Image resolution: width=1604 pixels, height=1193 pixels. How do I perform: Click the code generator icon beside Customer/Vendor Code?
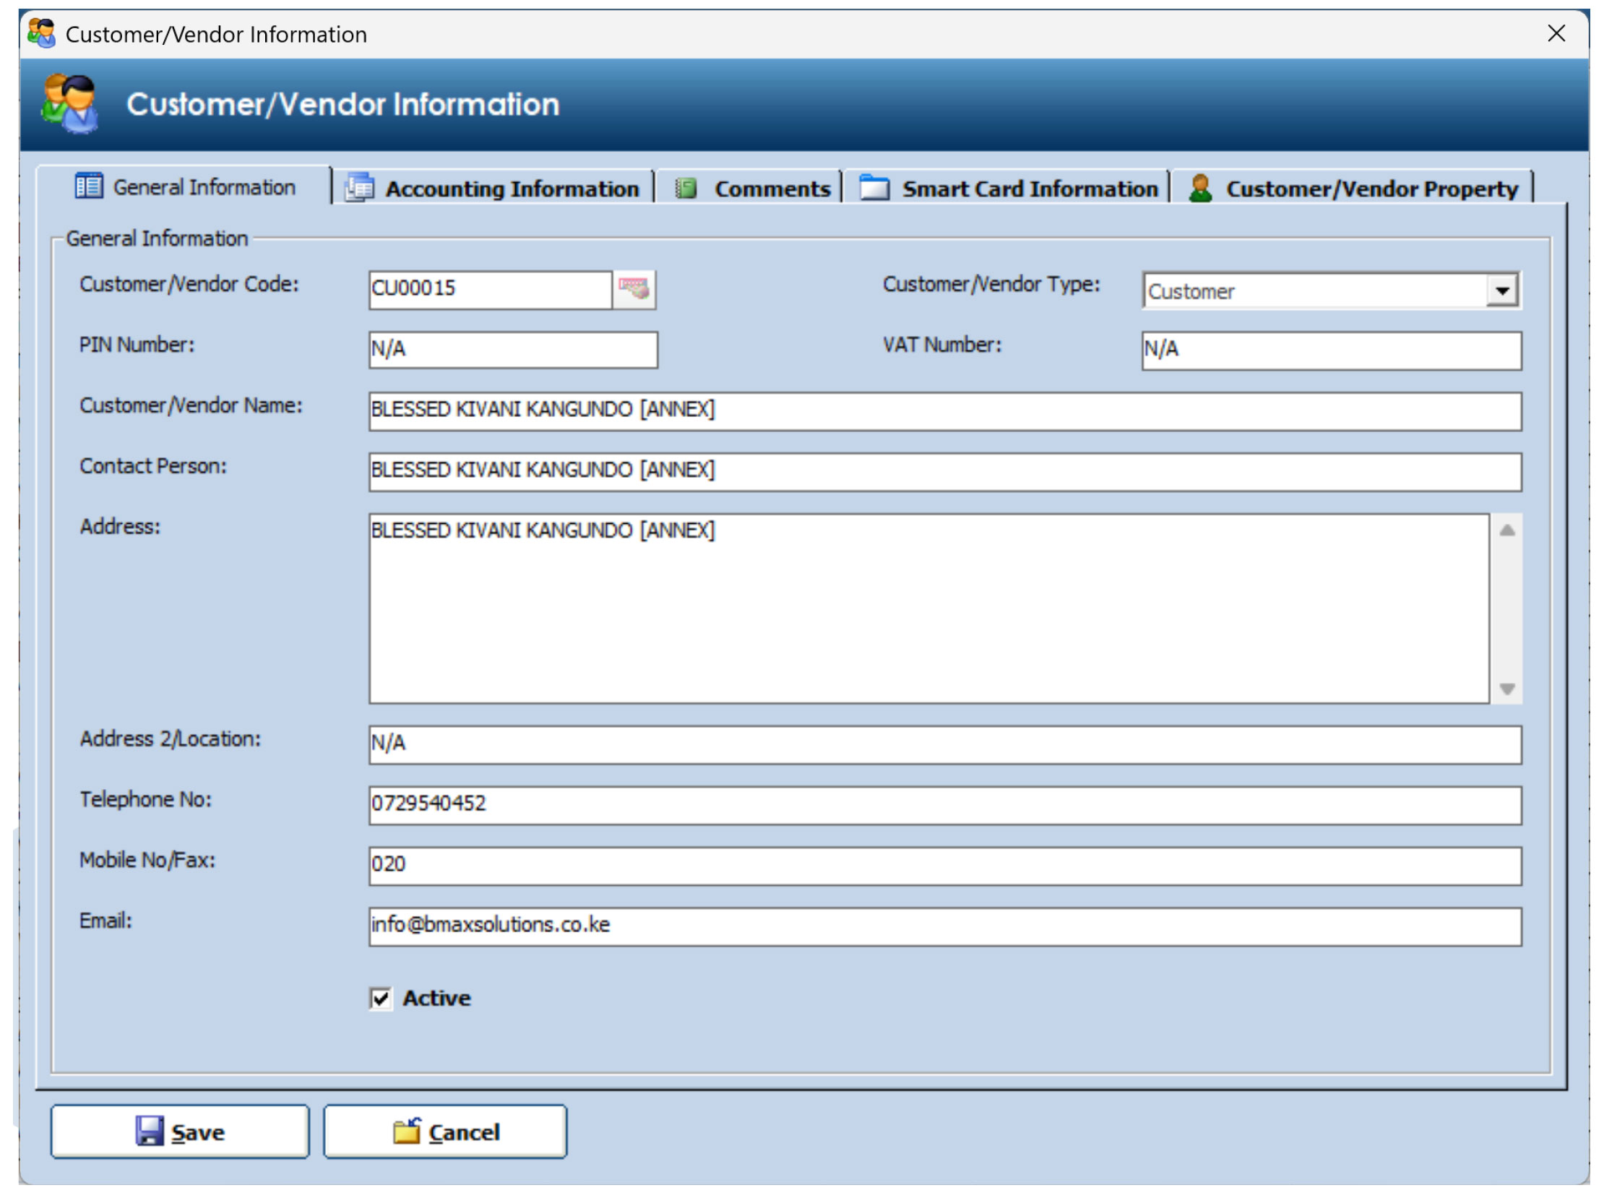pos(634,289)
